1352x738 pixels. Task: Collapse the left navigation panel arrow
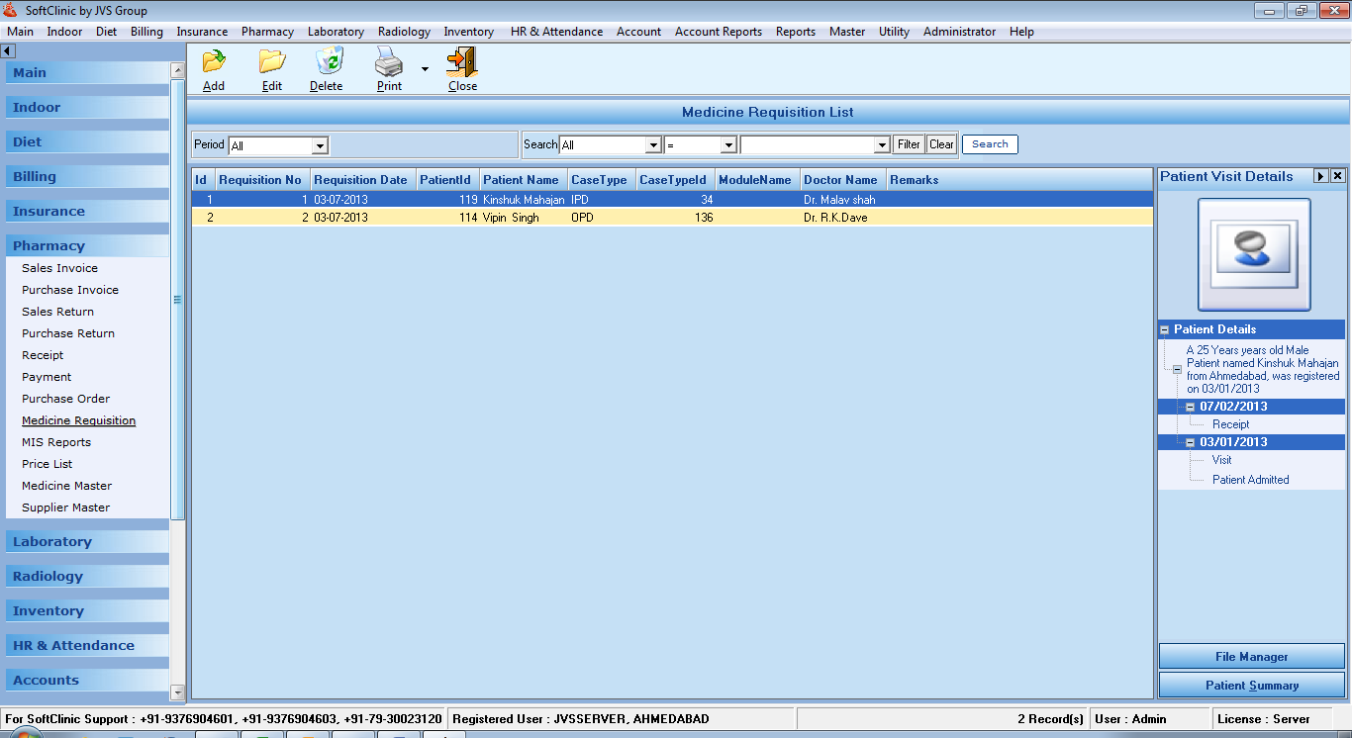tap(8, 50)
